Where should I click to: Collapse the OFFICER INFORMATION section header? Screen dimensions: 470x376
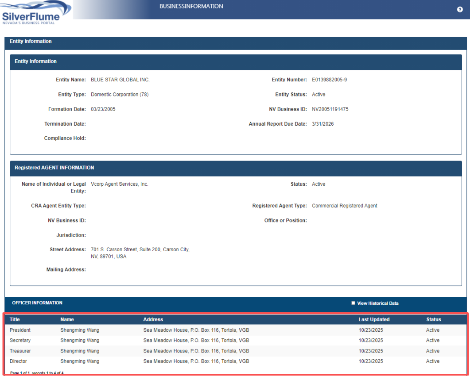click(x=37, y=303)
